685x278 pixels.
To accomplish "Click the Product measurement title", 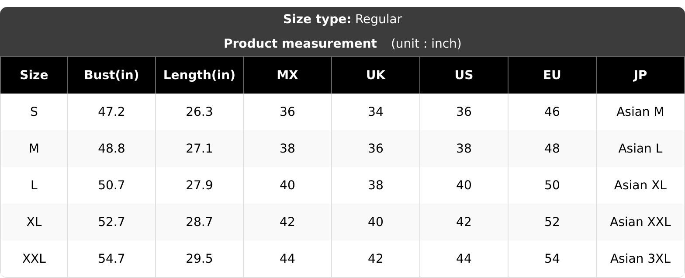I will (300, 44).
